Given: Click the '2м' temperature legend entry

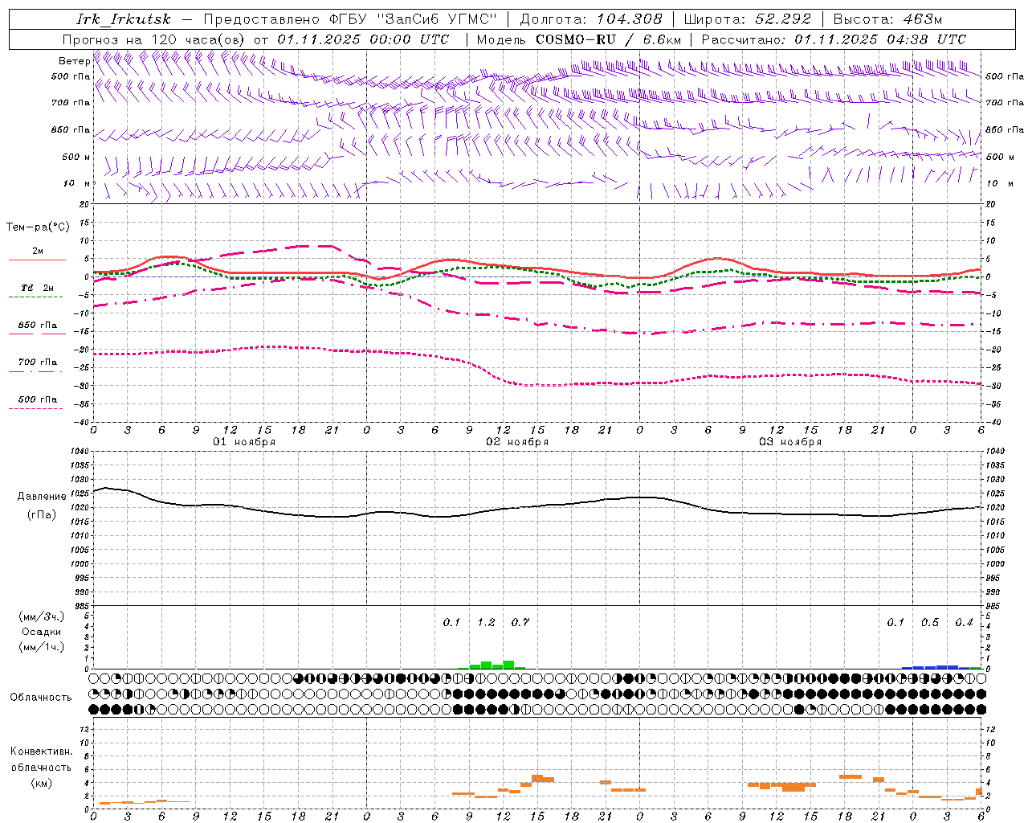Looking at the screenshot, I should 38,251.
